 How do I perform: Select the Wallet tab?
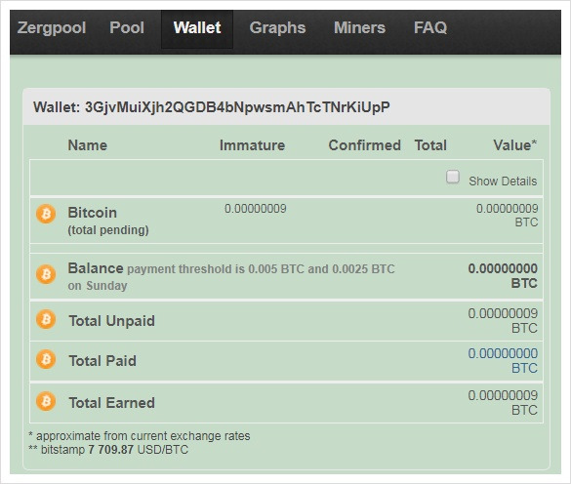pyautogui.click(x=197, y=28)
